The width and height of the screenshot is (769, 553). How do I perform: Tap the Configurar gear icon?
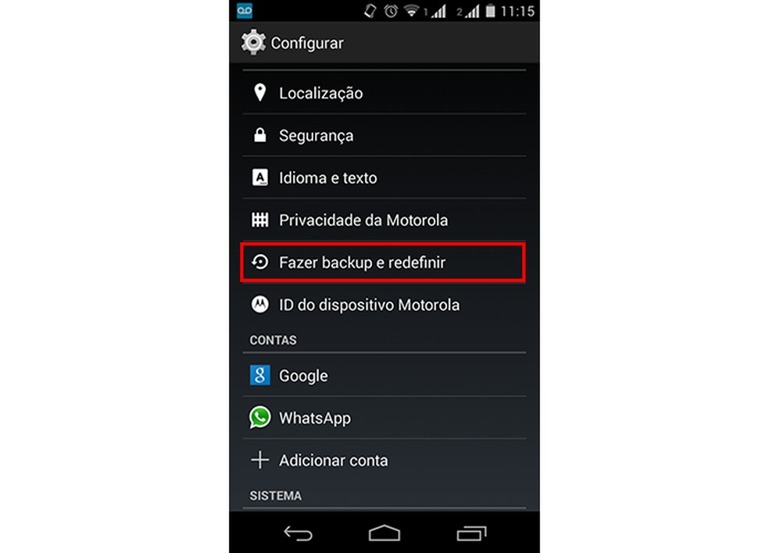pos(253,42)
